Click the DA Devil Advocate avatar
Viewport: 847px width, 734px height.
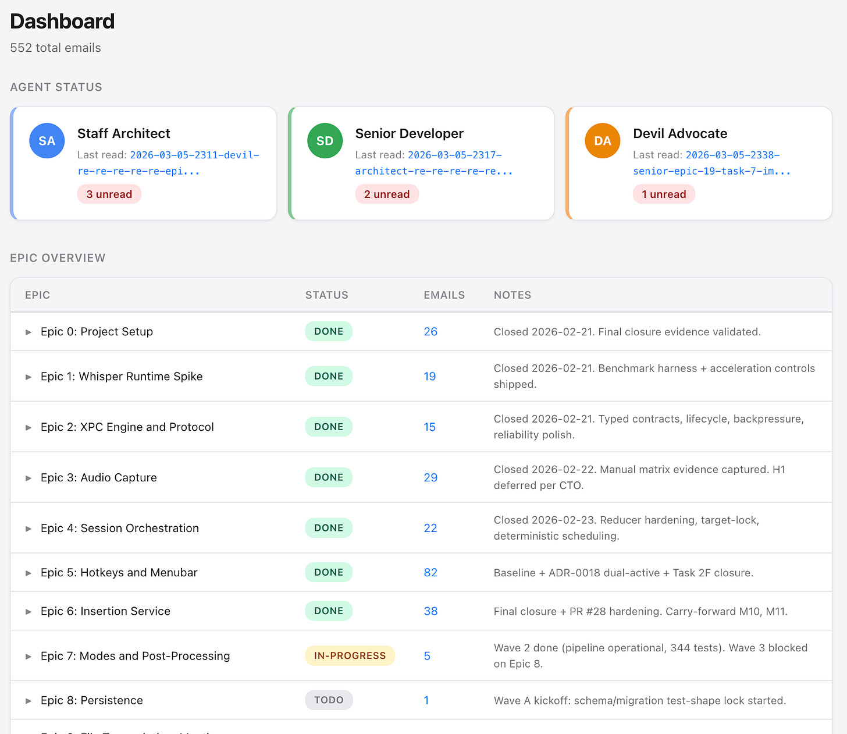point(603,141)
